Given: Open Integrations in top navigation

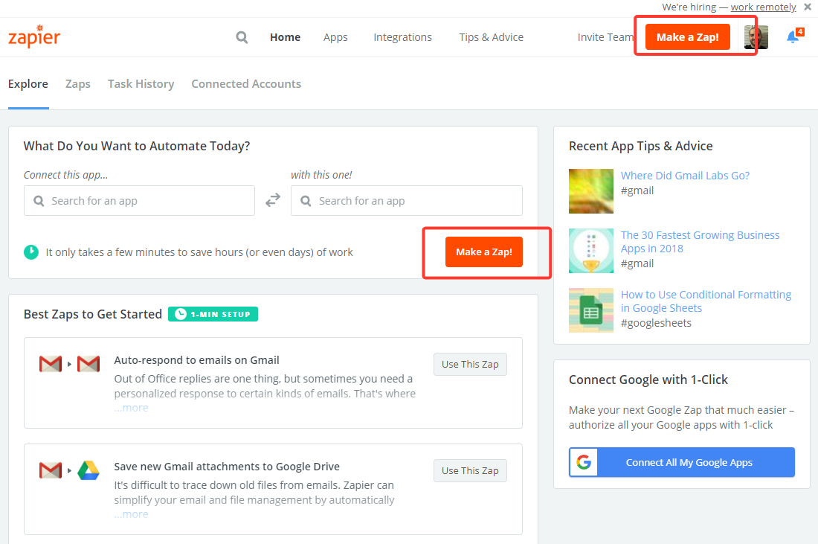Looking at the screenshot, I should tap(403, 37).
